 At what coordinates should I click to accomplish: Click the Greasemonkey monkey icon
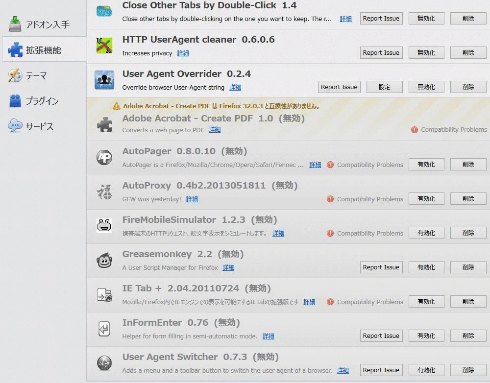coord(104,261)
